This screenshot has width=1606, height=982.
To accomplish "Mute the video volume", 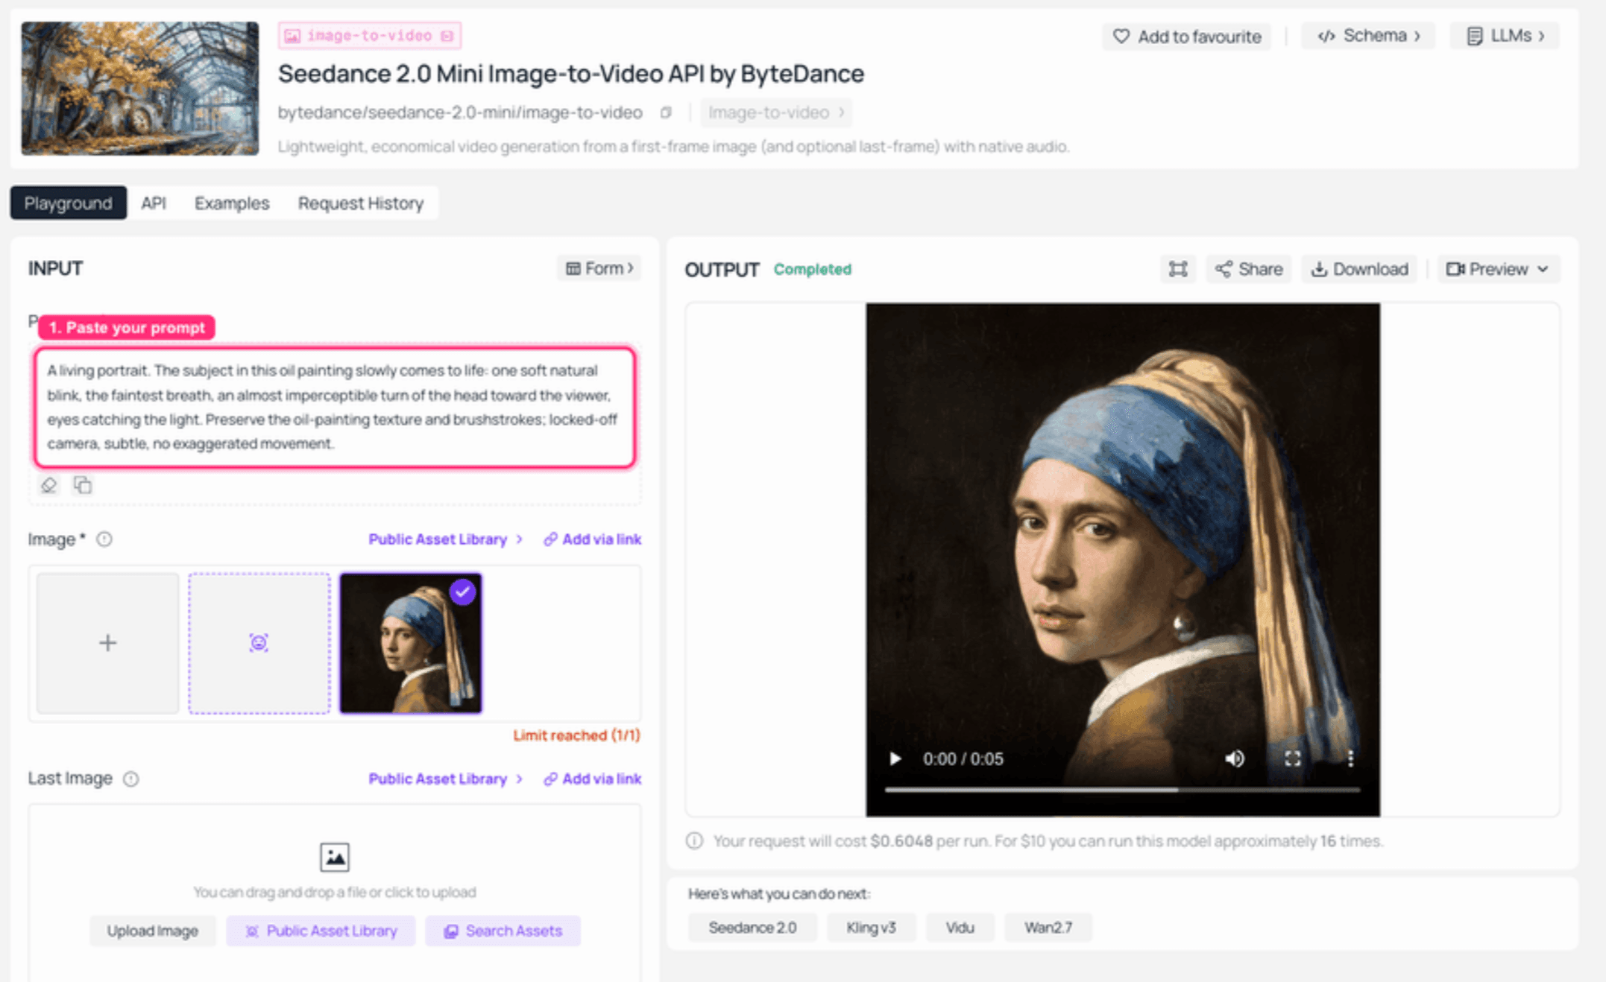I will point(1235,758).
